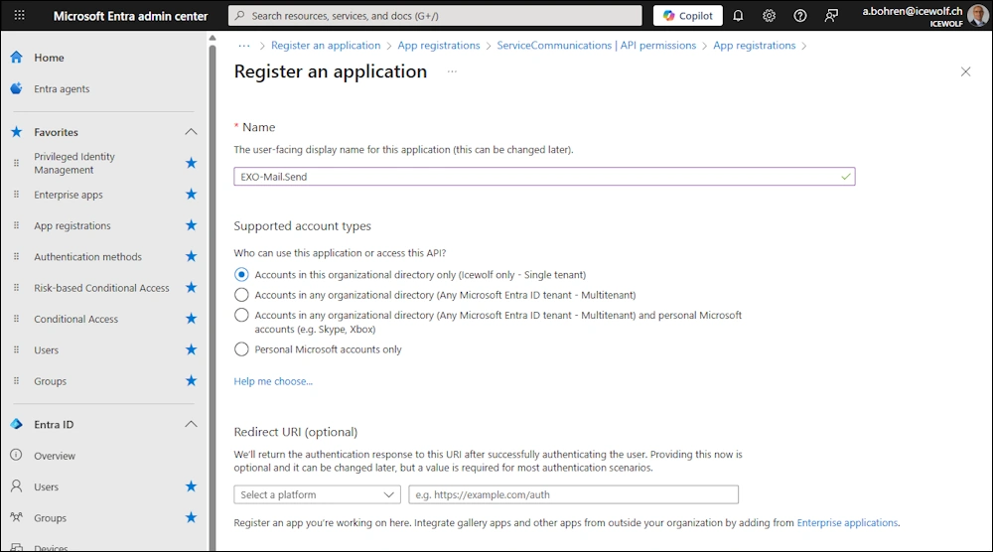Collapse the Favorites section
Screen dimensions: 993x552
coord(191,132)
